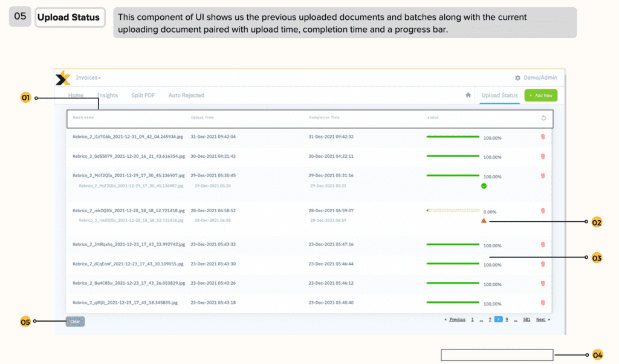Click the refresh icon in table header
This screenshot has height=364, width=619.
pos(543,118)
